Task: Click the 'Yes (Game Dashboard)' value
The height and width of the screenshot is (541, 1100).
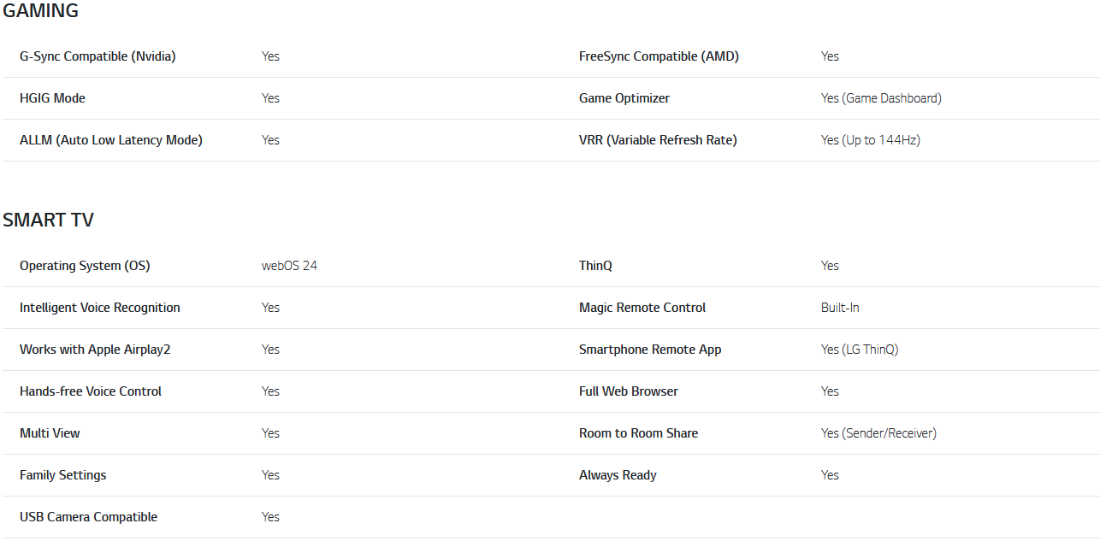Action: [x=881, y=98]
